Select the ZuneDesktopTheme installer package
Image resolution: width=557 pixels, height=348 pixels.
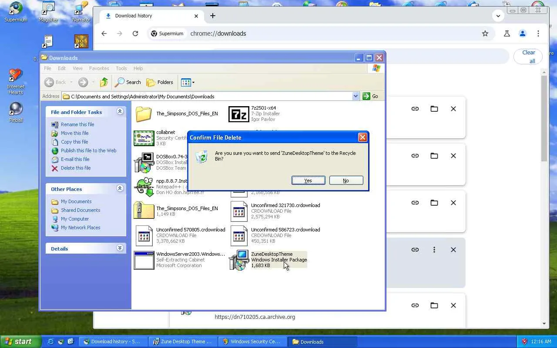tap(268, 260)
